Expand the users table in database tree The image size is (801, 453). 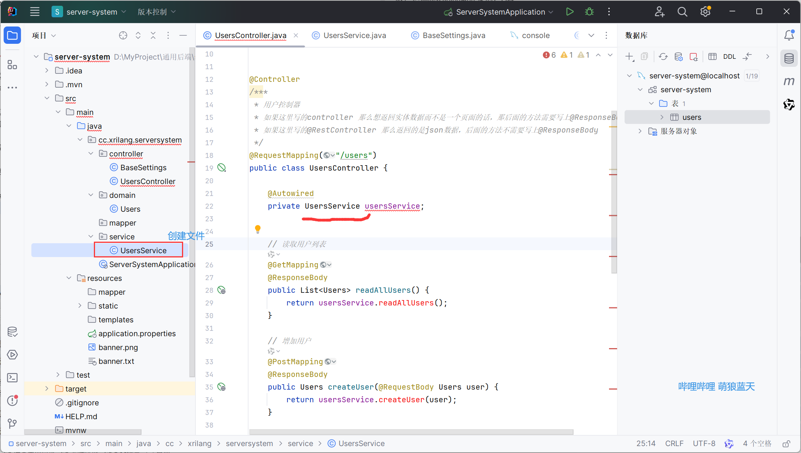coord(662,117)
